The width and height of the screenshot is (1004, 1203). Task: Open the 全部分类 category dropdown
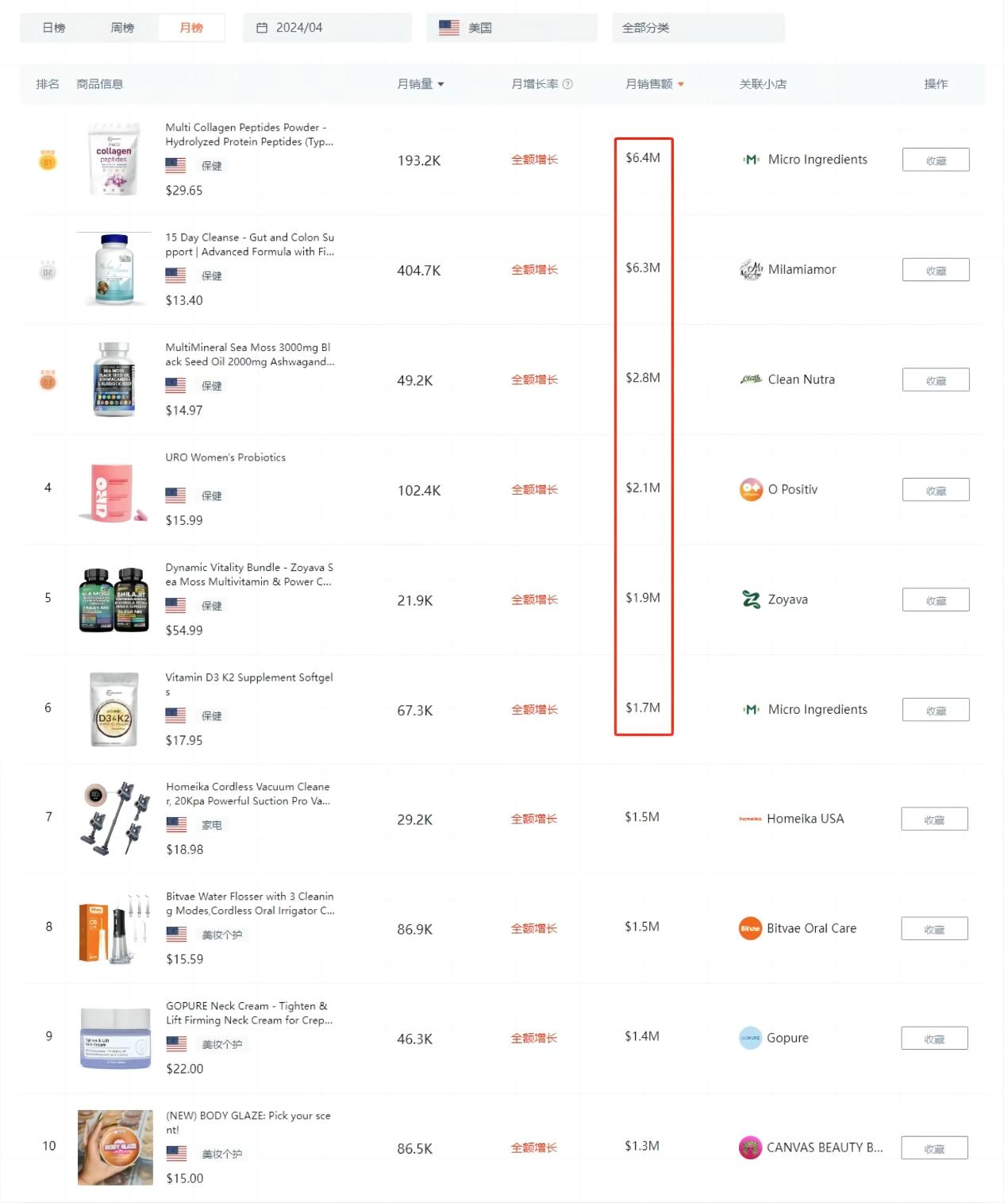(698, 28)
